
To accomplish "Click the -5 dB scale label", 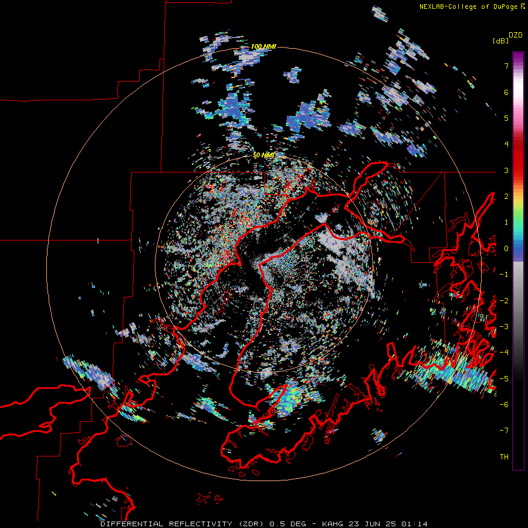I will tap(504, 379).
